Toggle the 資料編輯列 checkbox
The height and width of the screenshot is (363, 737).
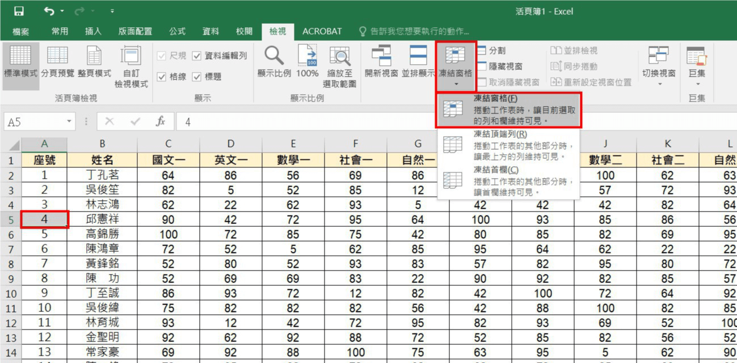(x=197, y=56)
